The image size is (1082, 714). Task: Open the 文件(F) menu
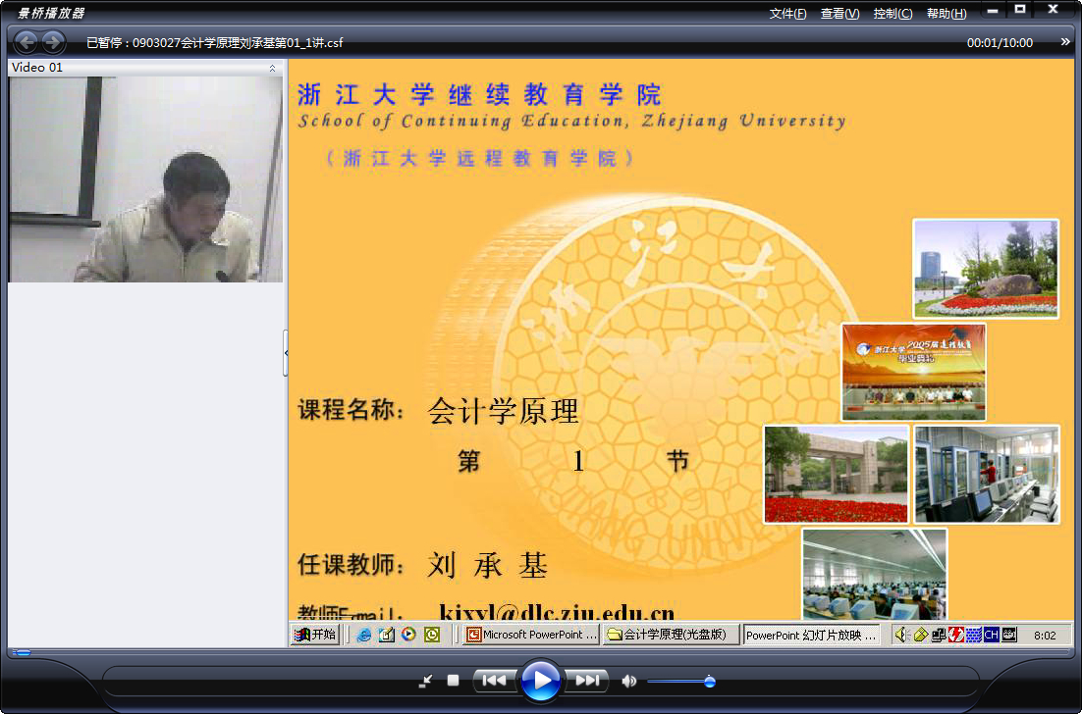pyautogui.click(x=788, y=13)
